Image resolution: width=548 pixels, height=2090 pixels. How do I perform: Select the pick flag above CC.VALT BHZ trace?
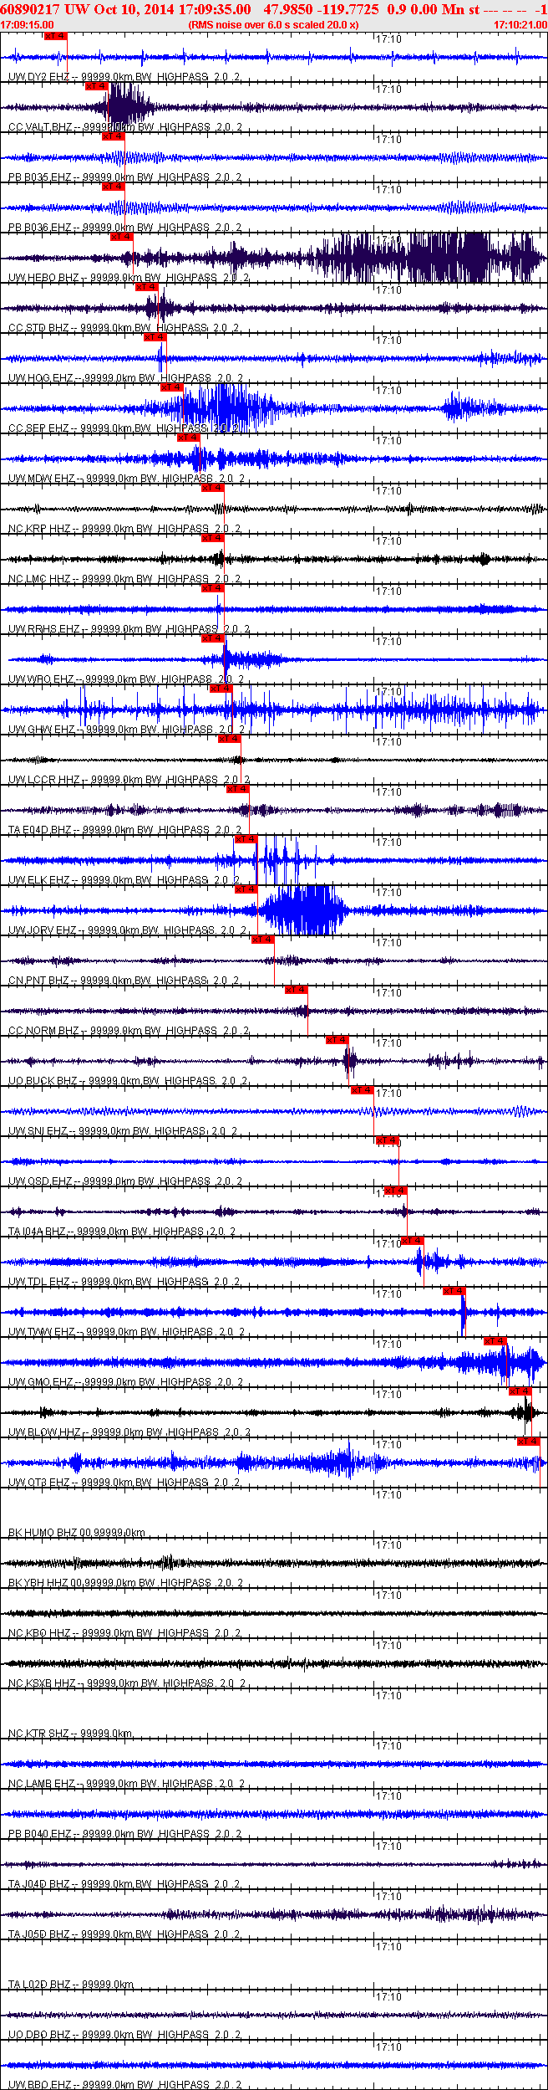coord(97,86)
